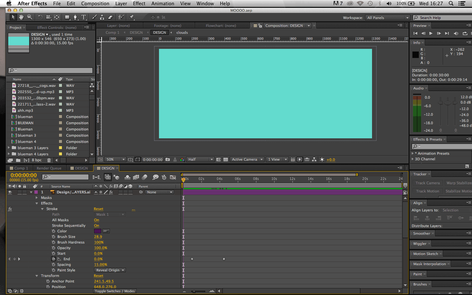Screen dimensions: 472x295
Task: Toggle Draft 3D icon in timeline
Action: (116, 177)
